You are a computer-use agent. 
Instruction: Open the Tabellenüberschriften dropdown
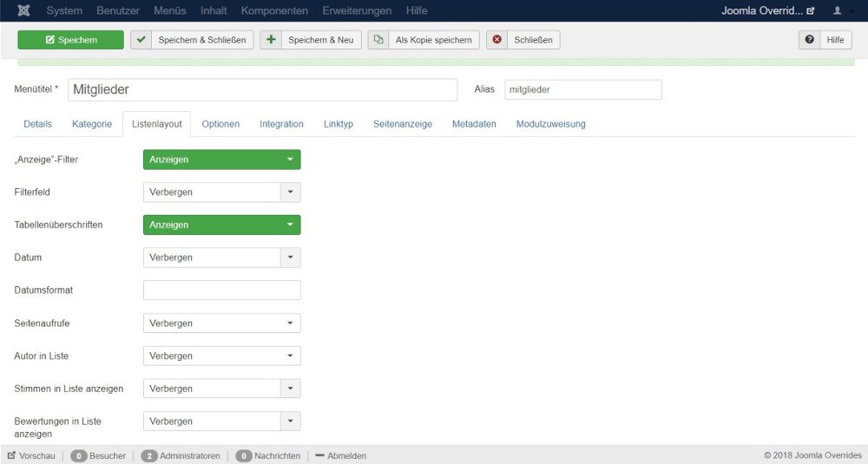point(222,225)
